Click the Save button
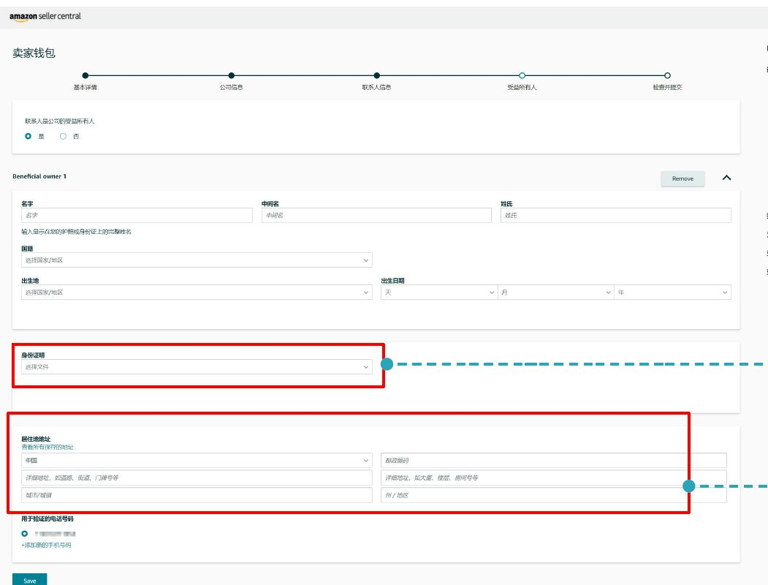Image resolution: width=768 pixels, height=585 pixels. tap(29, 580)
